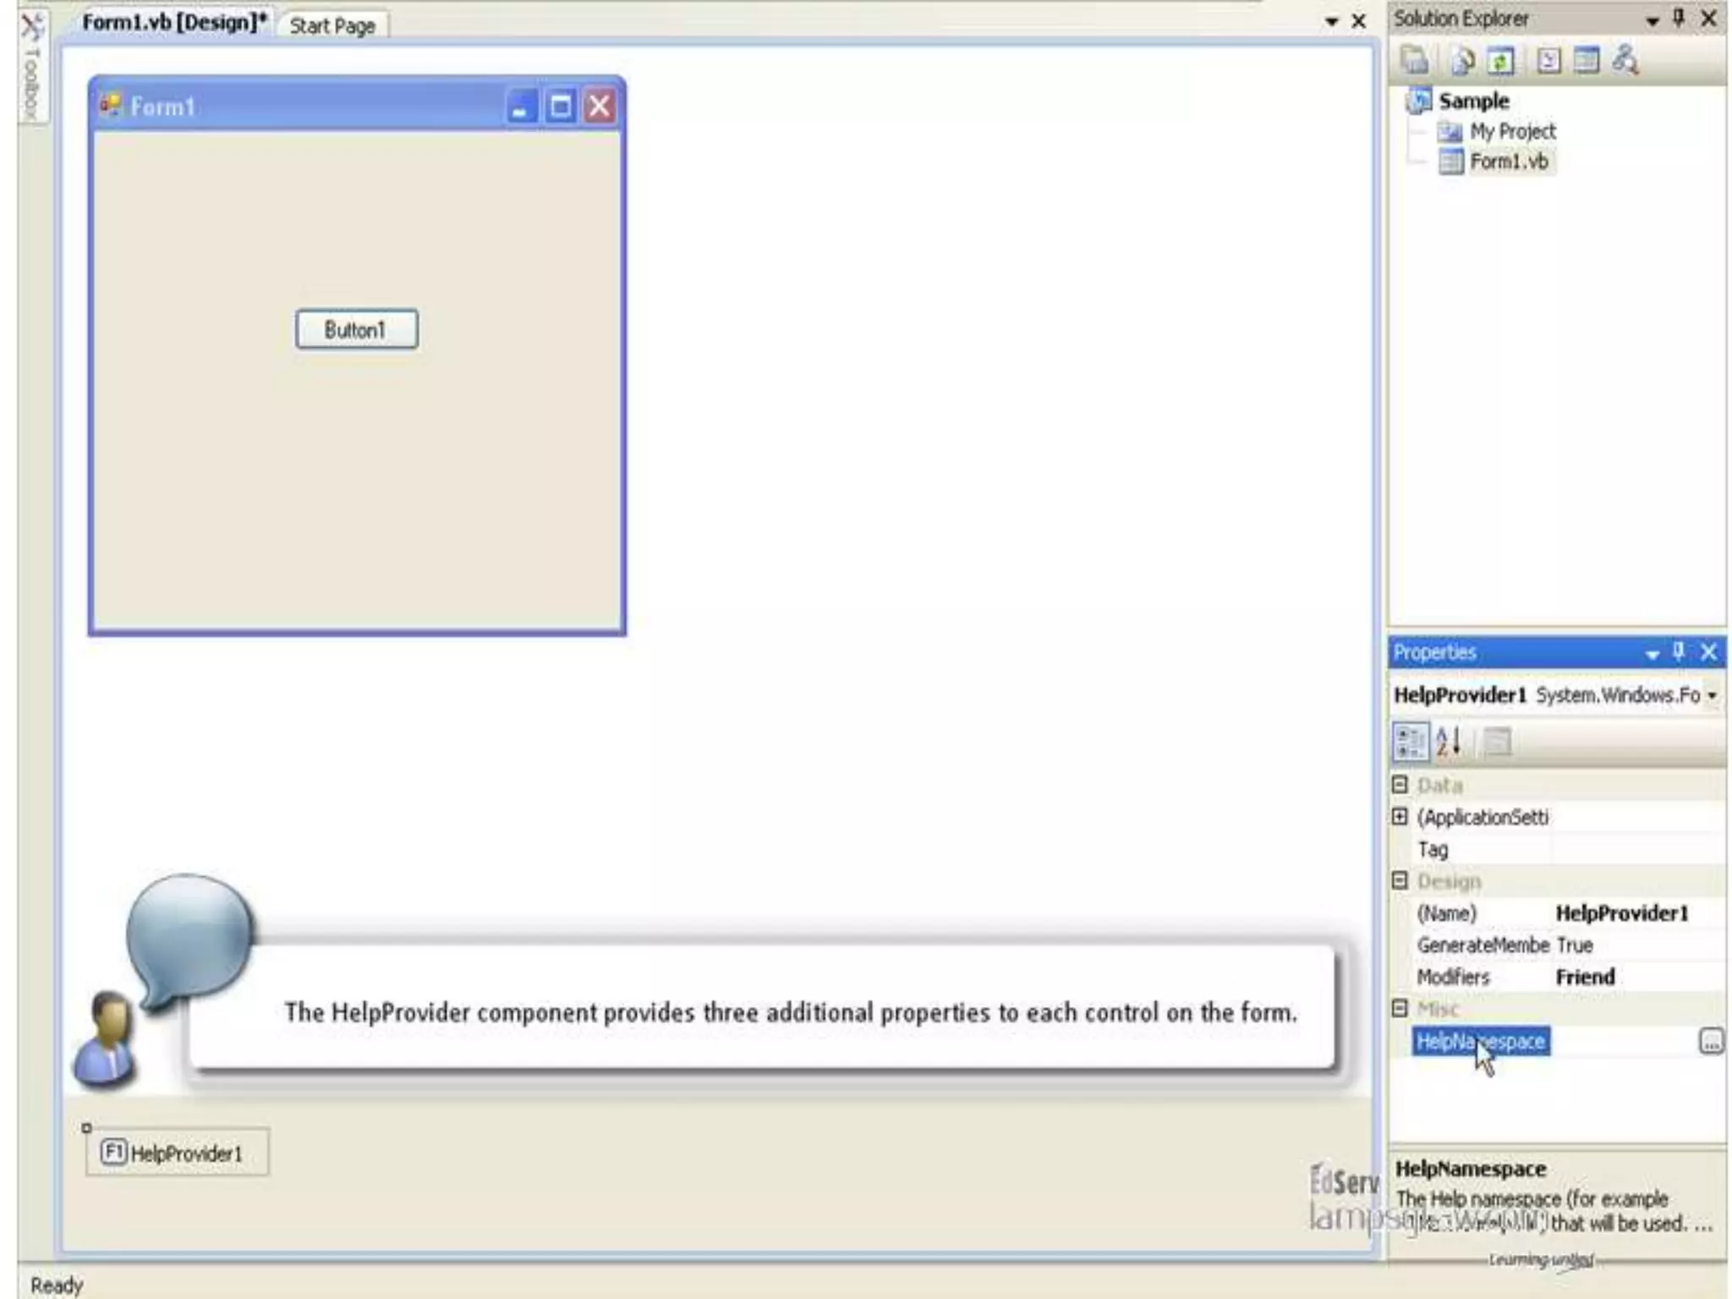Click Properties icon in Solution Explorer toolbar
Screen dimensions: 1732x1299
[x=1415, y=60]
